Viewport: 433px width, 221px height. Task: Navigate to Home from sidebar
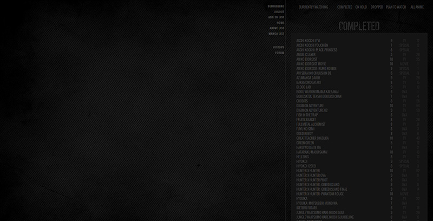[x=280, y=23]
